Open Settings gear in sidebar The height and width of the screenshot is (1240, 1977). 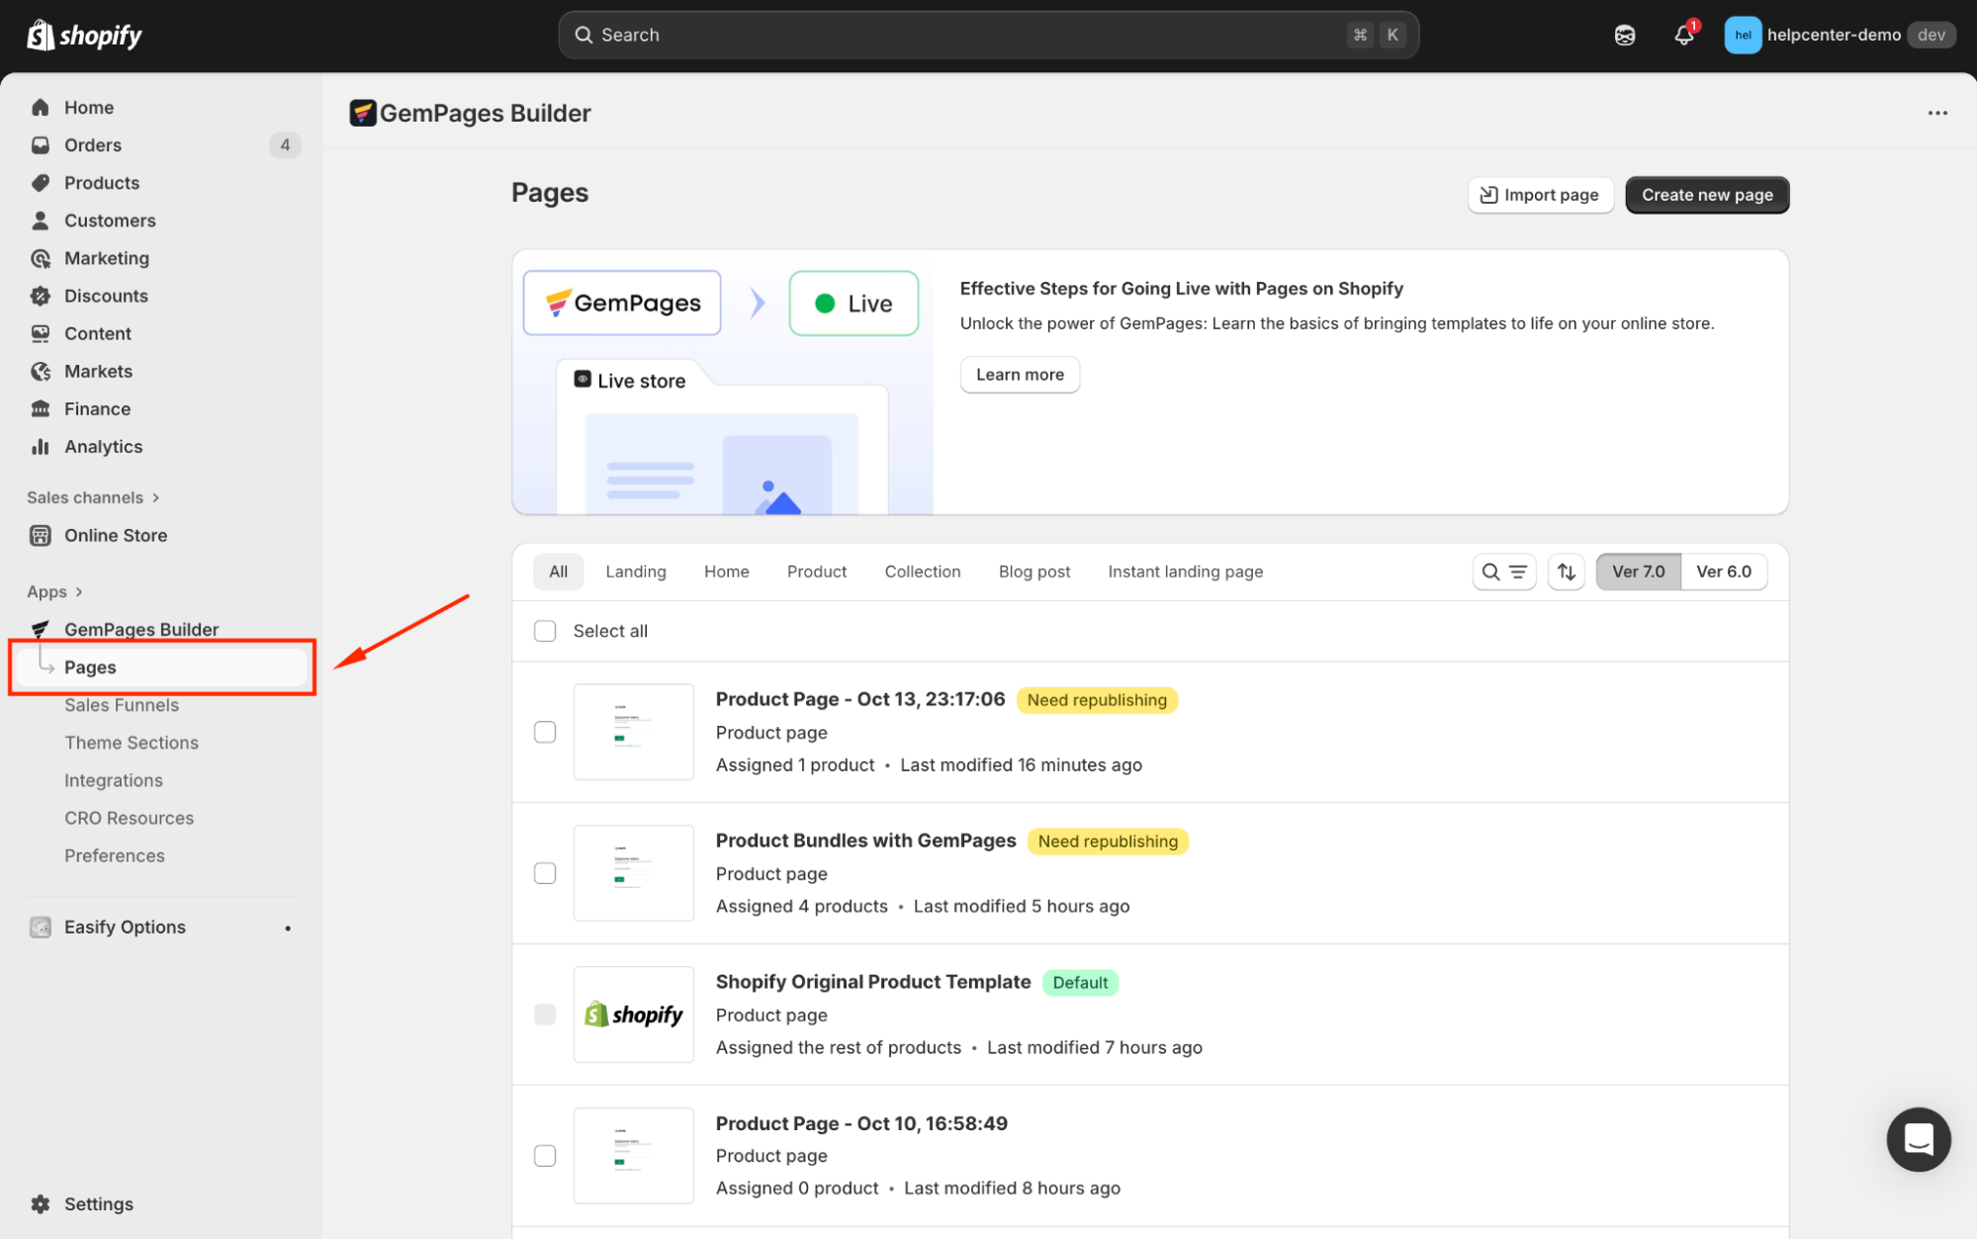[41, 1203]
